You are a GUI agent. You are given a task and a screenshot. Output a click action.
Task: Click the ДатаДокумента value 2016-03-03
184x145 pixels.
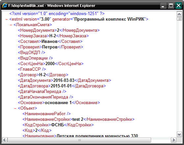[x=64, y=81]
